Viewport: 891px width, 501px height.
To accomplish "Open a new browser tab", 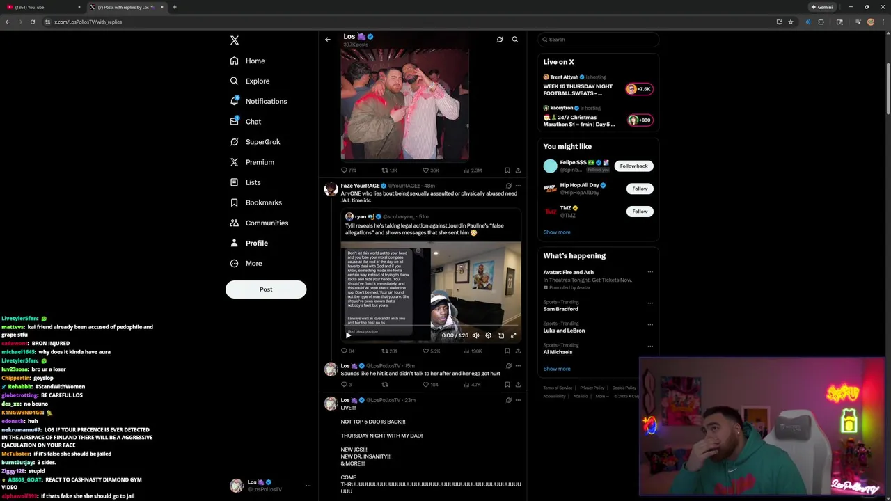I will pos(174,7).
